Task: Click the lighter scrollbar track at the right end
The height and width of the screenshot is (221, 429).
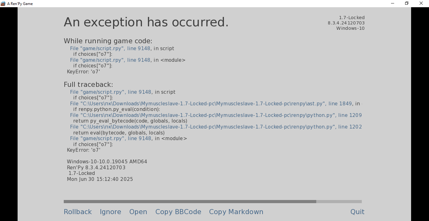Action: [x=339, y=202]
